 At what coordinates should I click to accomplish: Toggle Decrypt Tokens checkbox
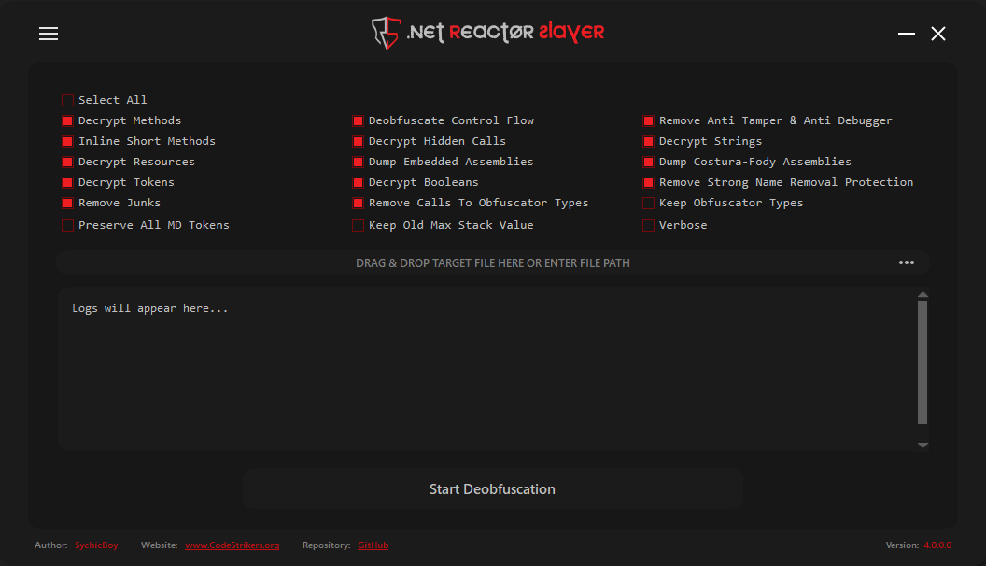coord(68,182)
